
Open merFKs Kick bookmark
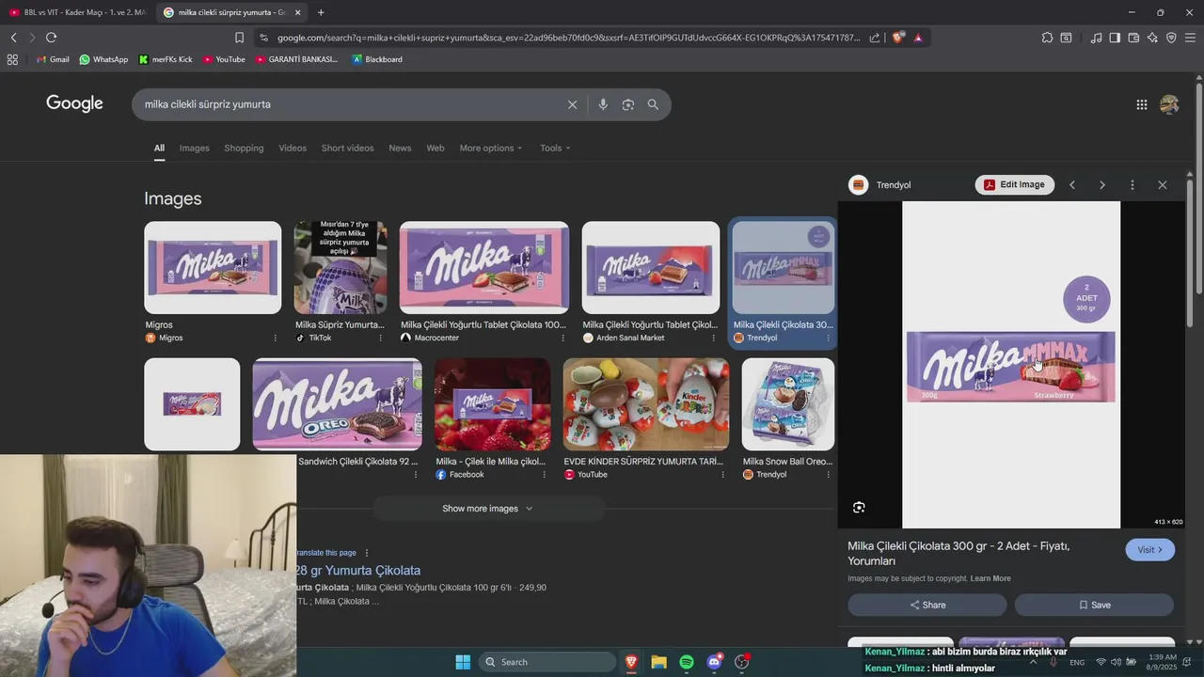(x=165, y=59)
